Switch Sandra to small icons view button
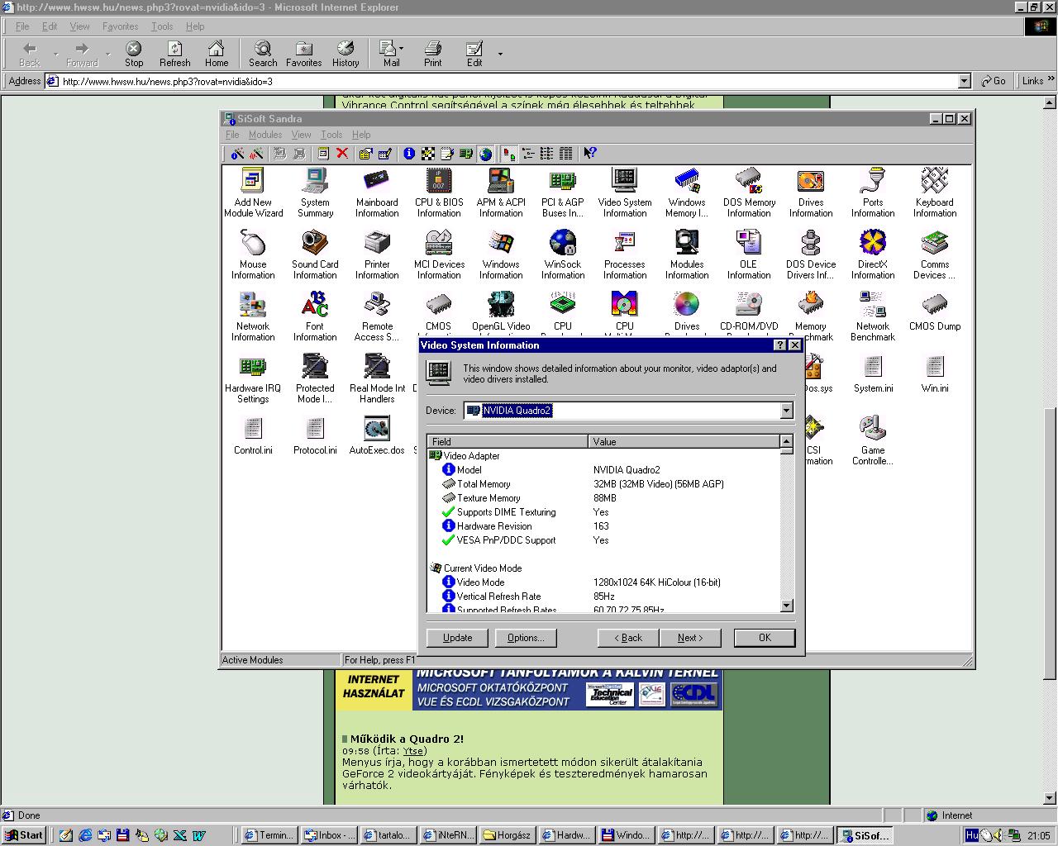Screen dimensions: 1058x846 click(x=527, y=153)
